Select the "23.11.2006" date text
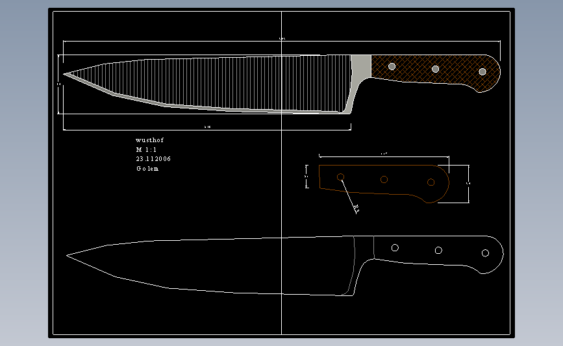 click(153, 158)
